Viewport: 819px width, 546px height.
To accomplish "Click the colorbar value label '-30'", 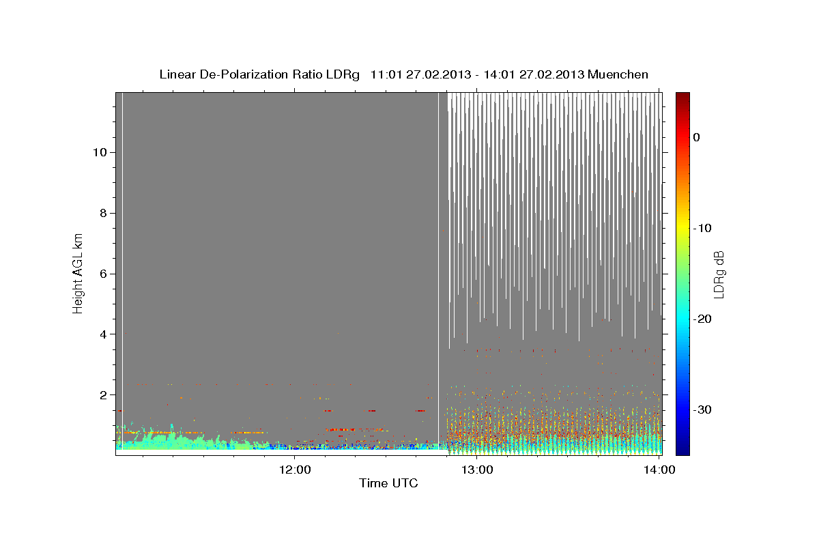I will [703, 409].
